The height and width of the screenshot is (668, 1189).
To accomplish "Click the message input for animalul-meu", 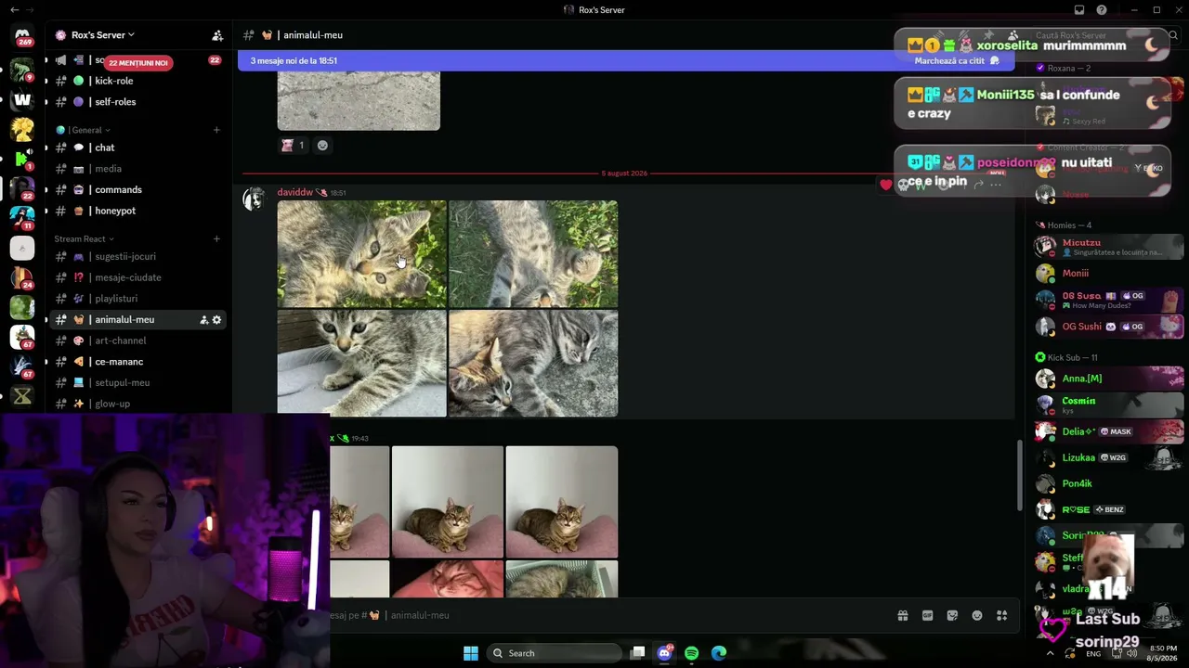I will (608, 615).
